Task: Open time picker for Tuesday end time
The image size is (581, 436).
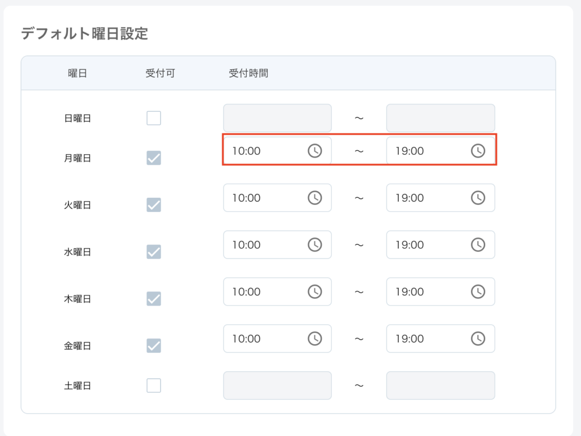Action: (478, 198)
